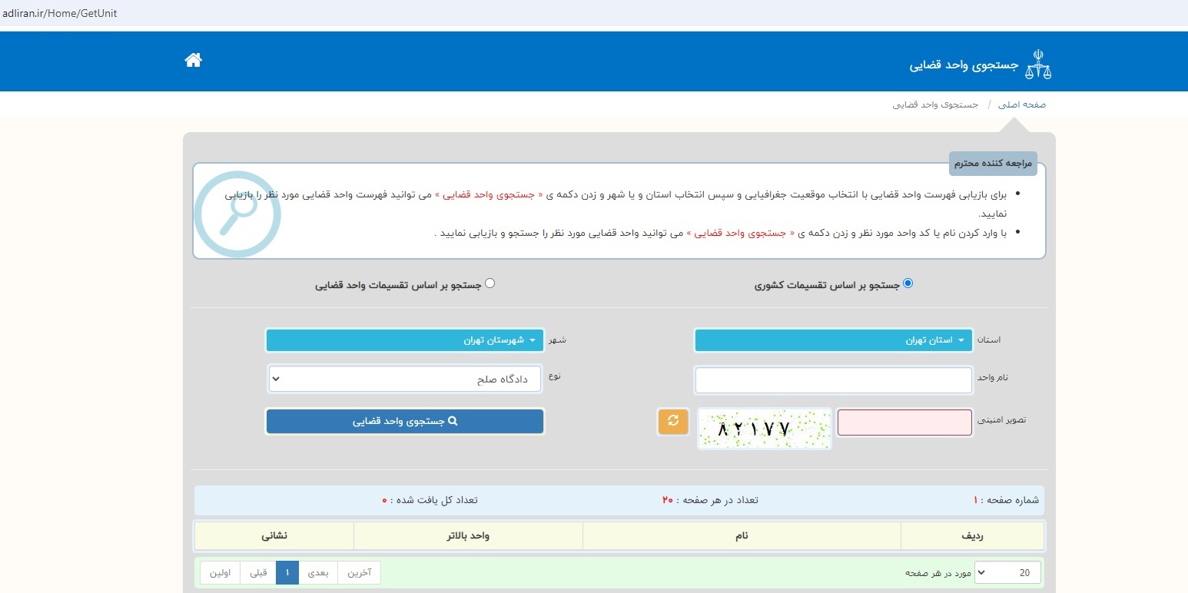Jump to the اولین (first) page
Viewport: 1188px width, 593px height.
click(x=220, y=572)
